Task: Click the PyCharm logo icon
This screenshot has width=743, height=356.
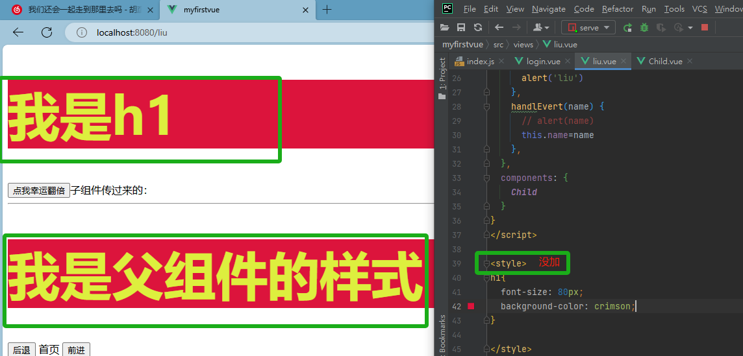Action: click(x=446, y=8)
